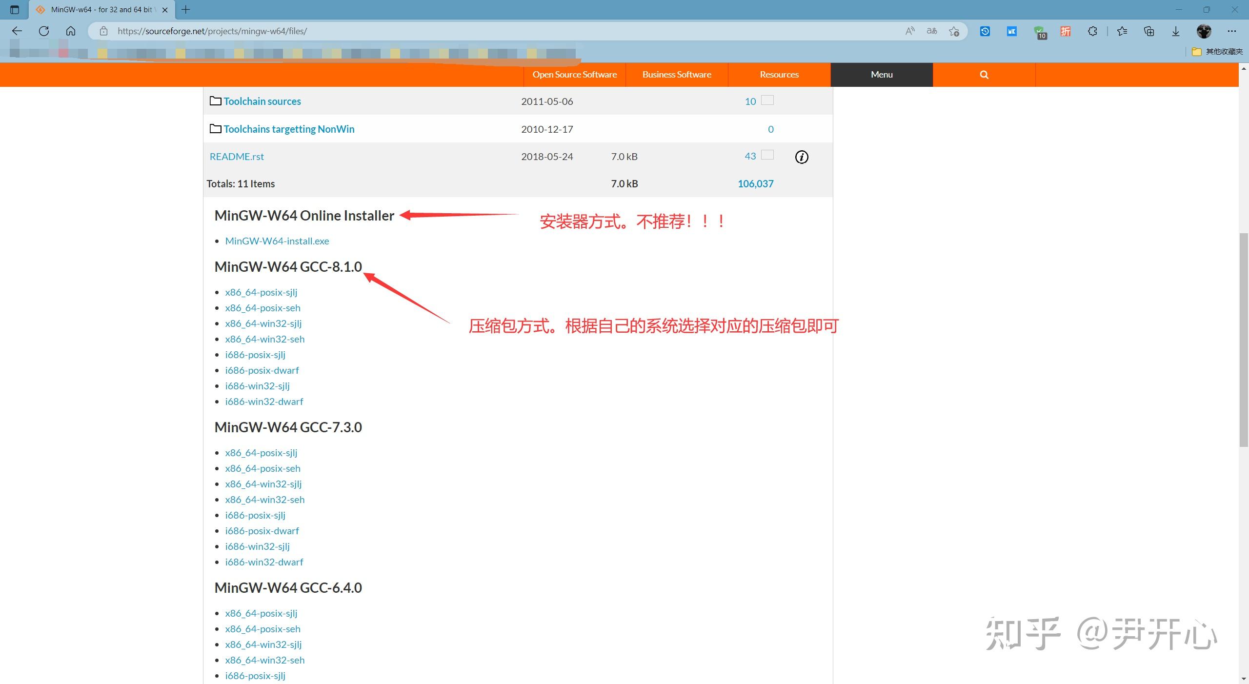This screenshot has height=684, width=1249.
Task: Click the folder icon beside Toolchains targetting NonWin
Action: [x=215, y=129]
